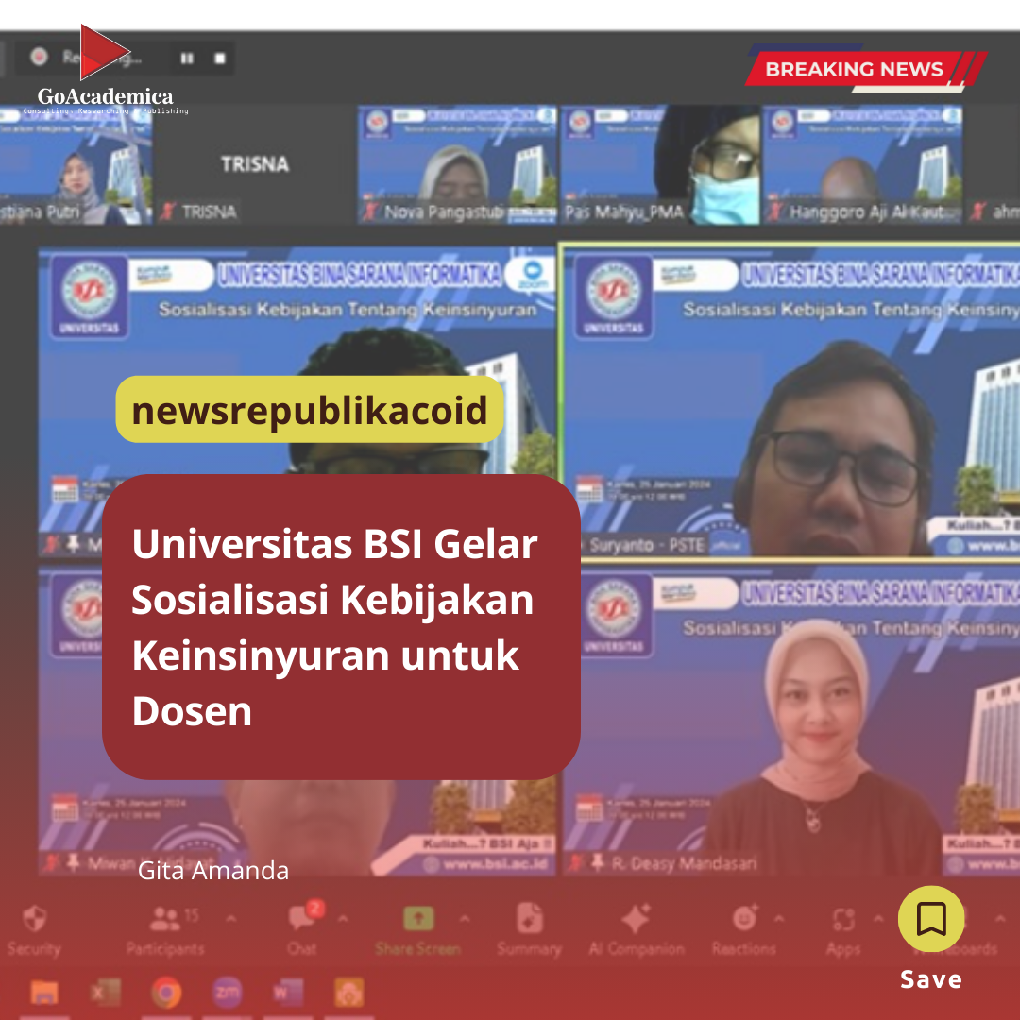Screen dimensions: 1020x1020
Task: Click R. Deasy Mandasari's video tile
Action: click(791, 720)
